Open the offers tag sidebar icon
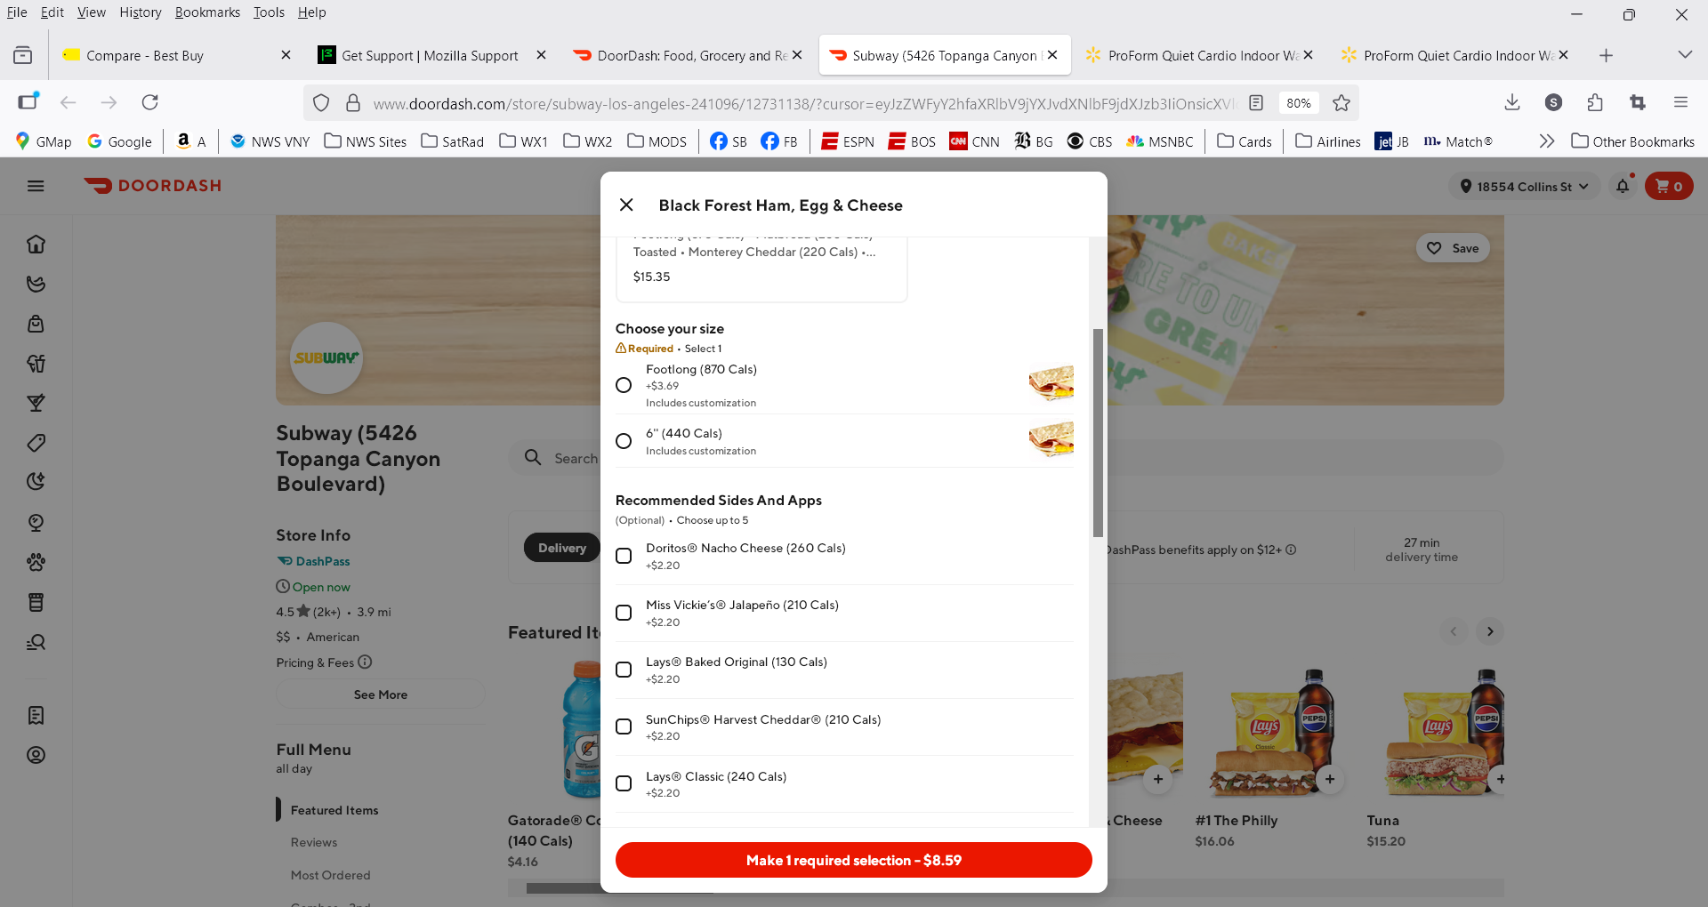 (x=36, y=443)
